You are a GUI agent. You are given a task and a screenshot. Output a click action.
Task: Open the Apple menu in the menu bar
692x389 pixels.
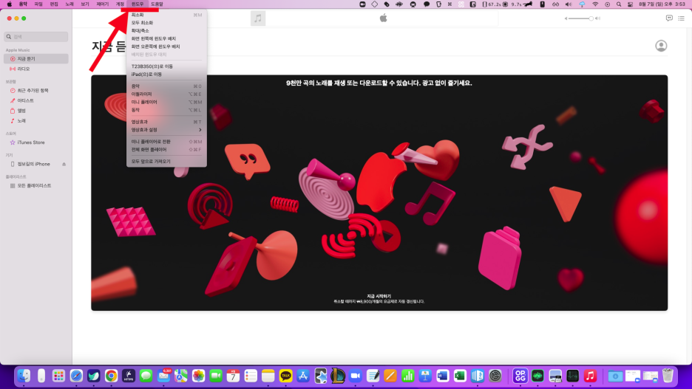(x=9, y=4)
